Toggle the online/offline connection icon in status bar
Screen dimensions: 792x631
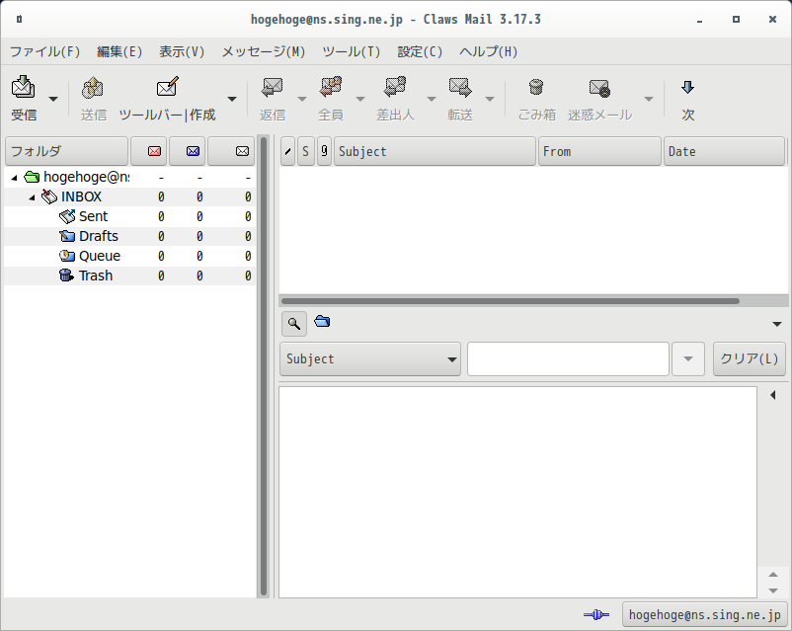pyautogui.click(x=596, y=615)
